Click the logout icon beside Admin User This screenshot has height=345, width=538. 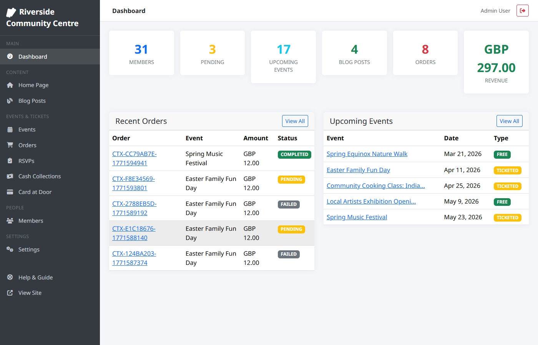[x=522, y=11]
